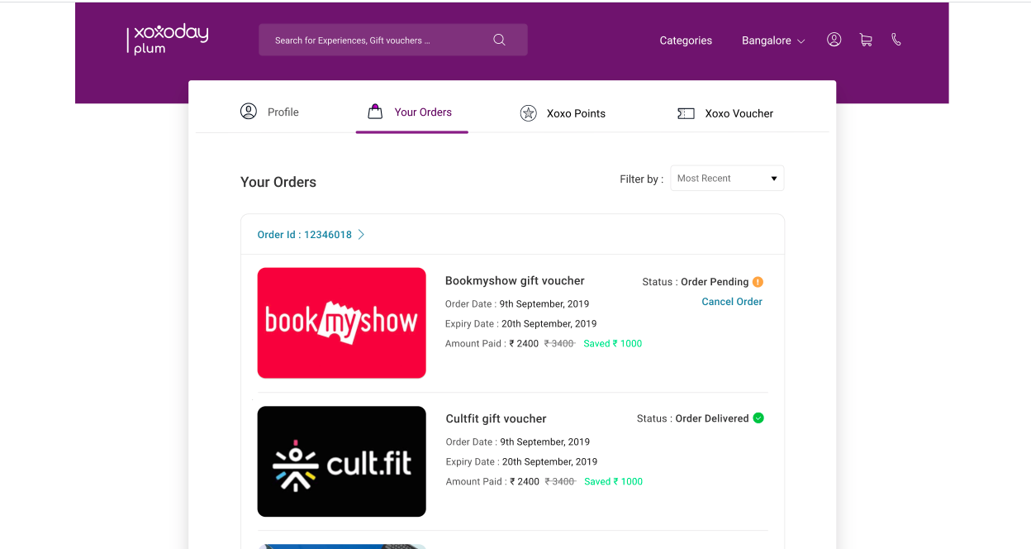Click the Cultfit Status Order Delivered text
This screenshot has width=1031, height=549.
click(693, 418)
